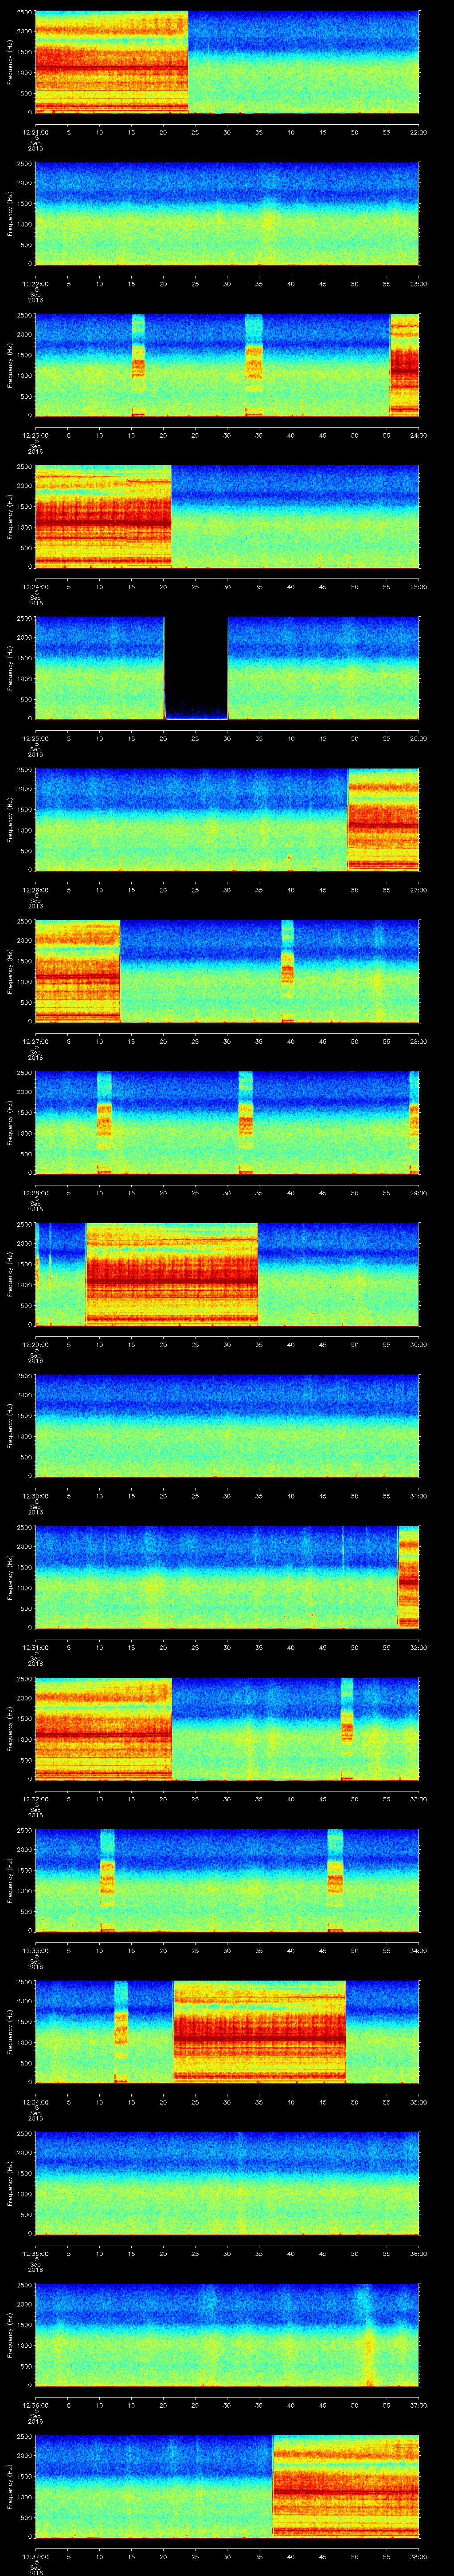454x2576 pixels.
Task: Select the red burst starting the 12:21 spectrogram
Action: click(x=111, y=62)
